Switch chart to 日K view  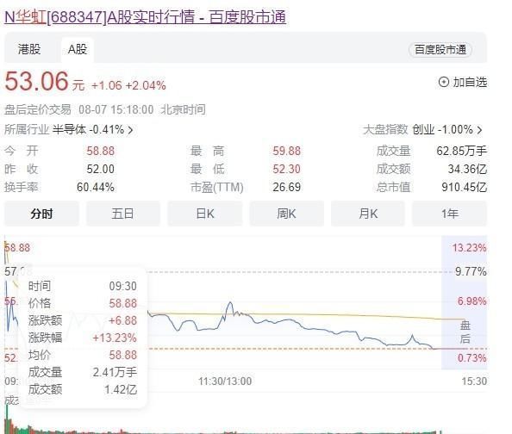(205, 214)
